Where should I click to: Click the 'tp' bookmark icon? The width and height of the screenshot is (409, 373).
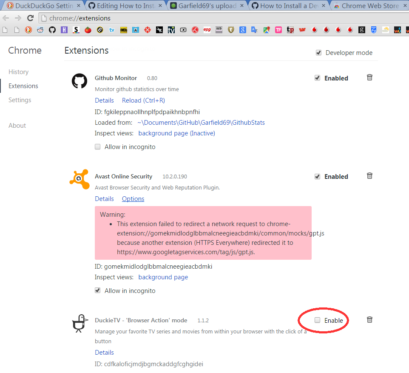(290, 30)
